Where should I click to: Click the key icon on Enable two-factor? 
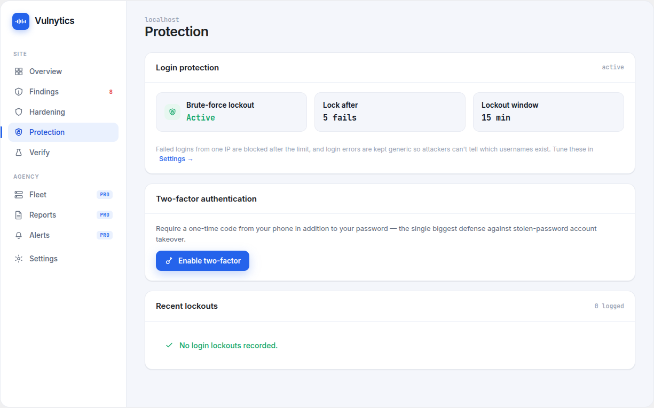tap(169, 261)
